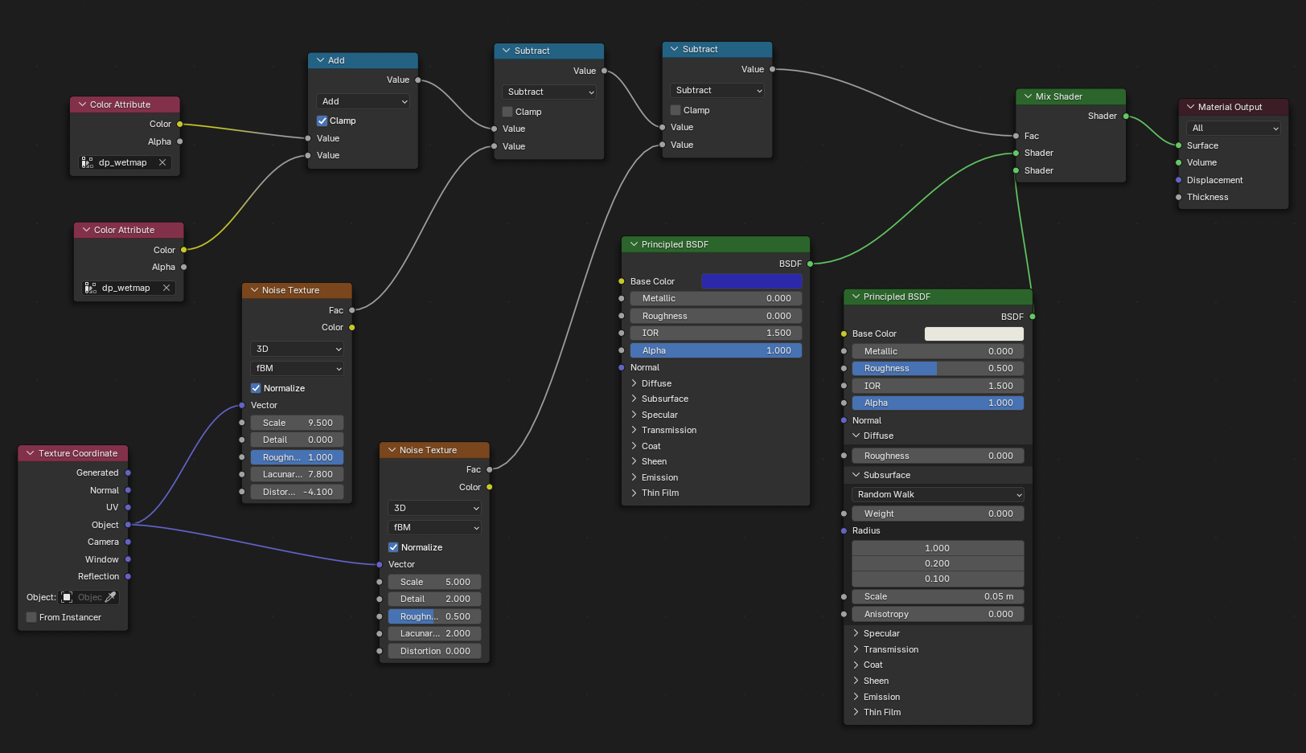Toggle Normalize in lower Noise Texture
This screenshot has width=1306, height=753.
pyautogui.click(x=393, y=547)
